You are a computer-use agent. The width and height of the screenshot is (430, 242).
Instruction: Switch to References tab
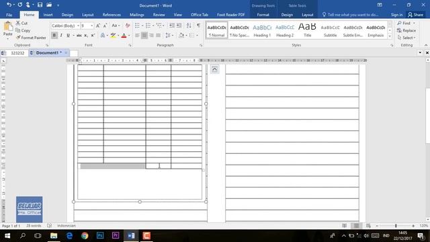[x=112, y=15]
